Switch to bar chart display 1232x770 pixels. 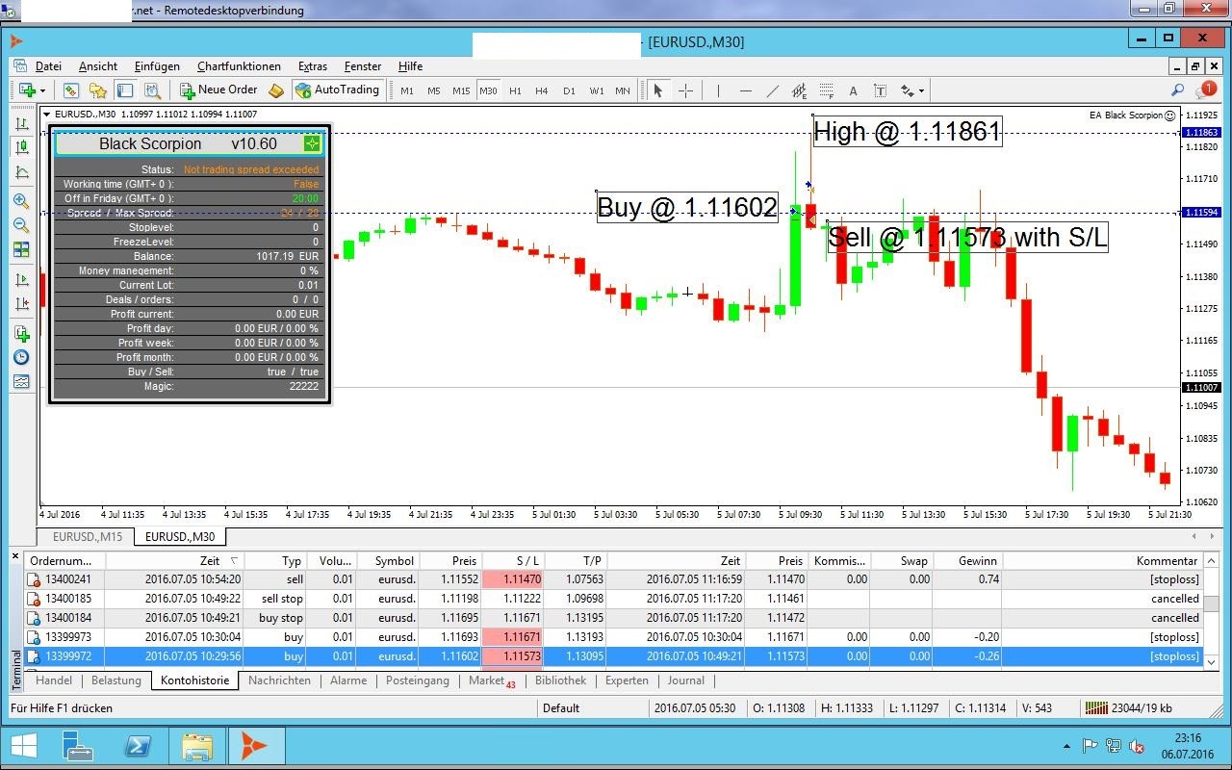pos(21,124)
